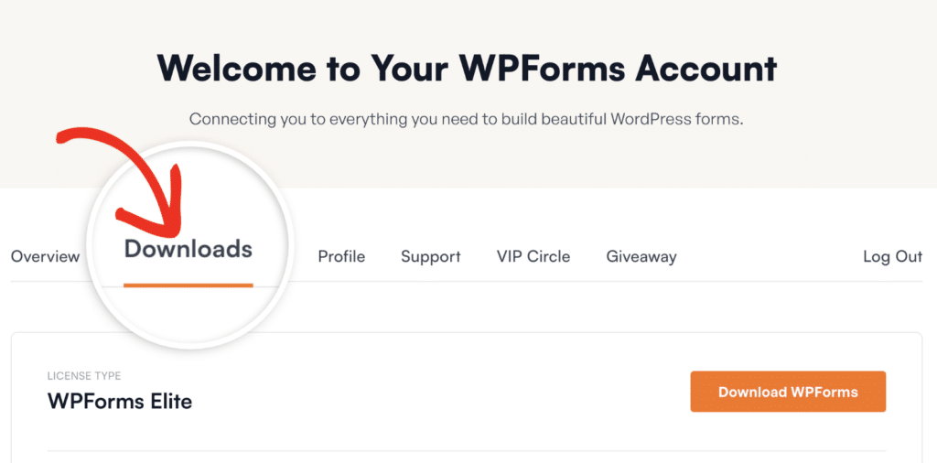Select the Downloads tab
Image resolution: width=937 pixels, height=463 pixels.
(x=188, y=249)
